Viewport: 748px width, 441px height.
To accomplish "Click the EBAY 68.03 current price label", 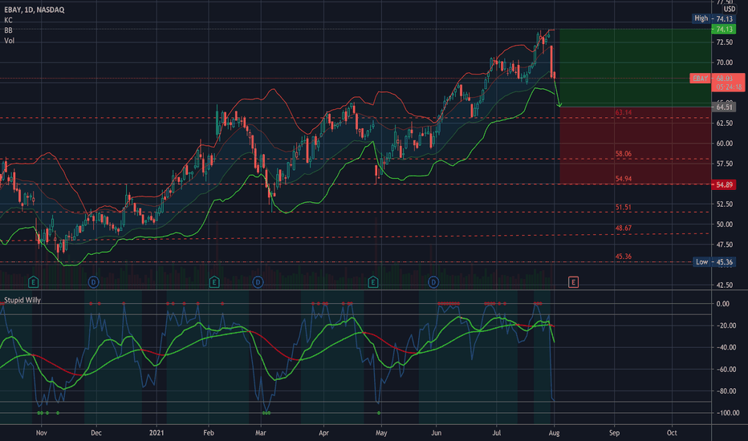I will (x=718, y=82).
